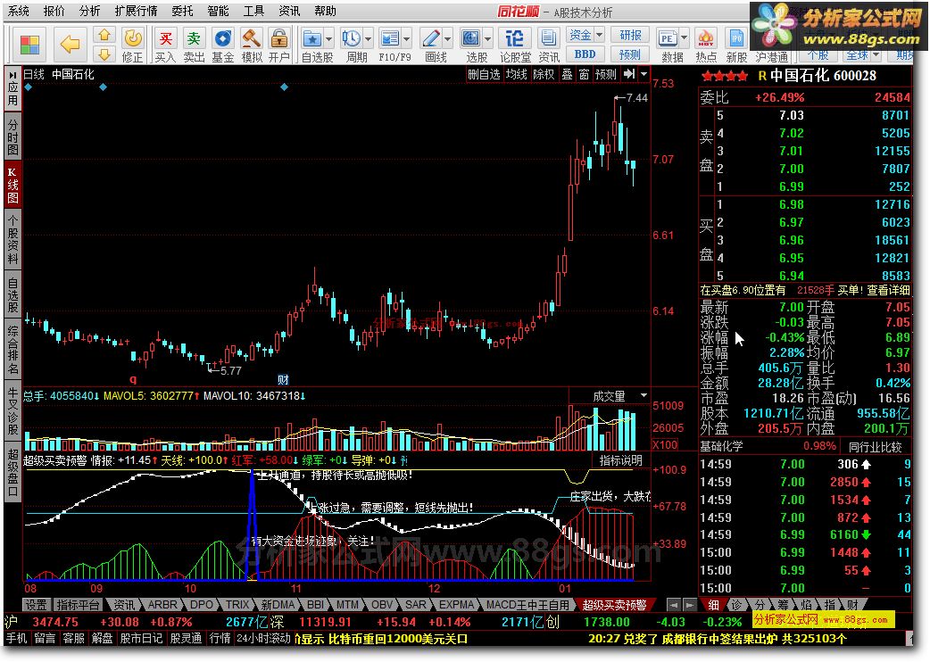This screenshot has height=662, width=930.
Task: Select the 画线 pencil drawing tool
Action: coord(430,39)
